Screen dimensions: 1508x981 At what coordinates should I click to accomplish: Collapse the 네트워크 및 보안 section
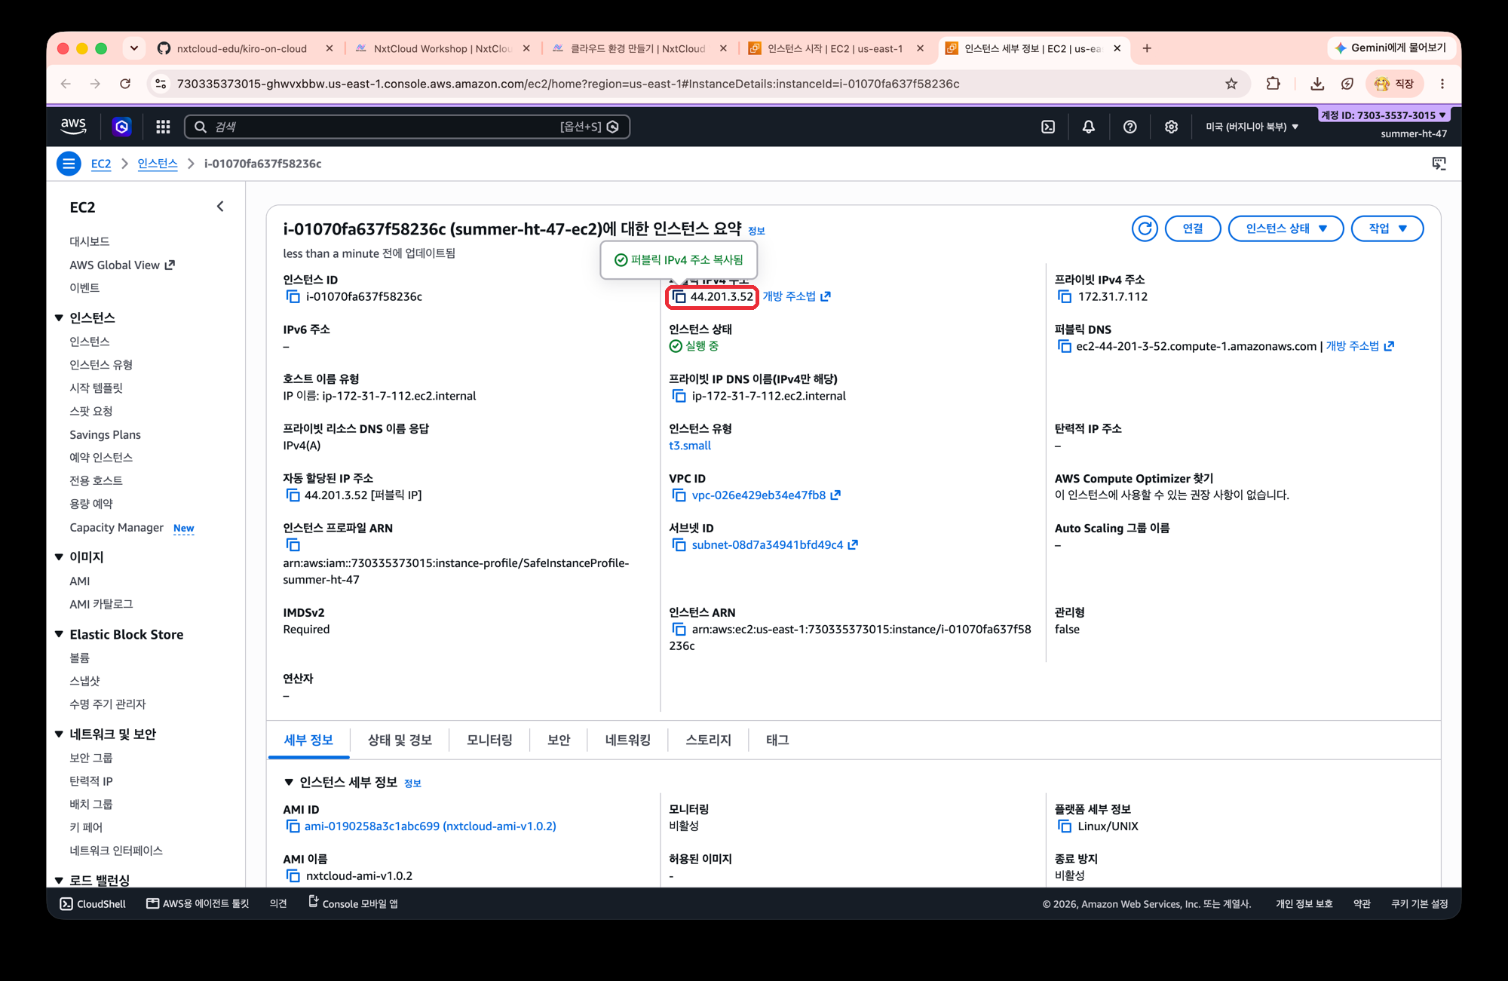tap(59, 734)
